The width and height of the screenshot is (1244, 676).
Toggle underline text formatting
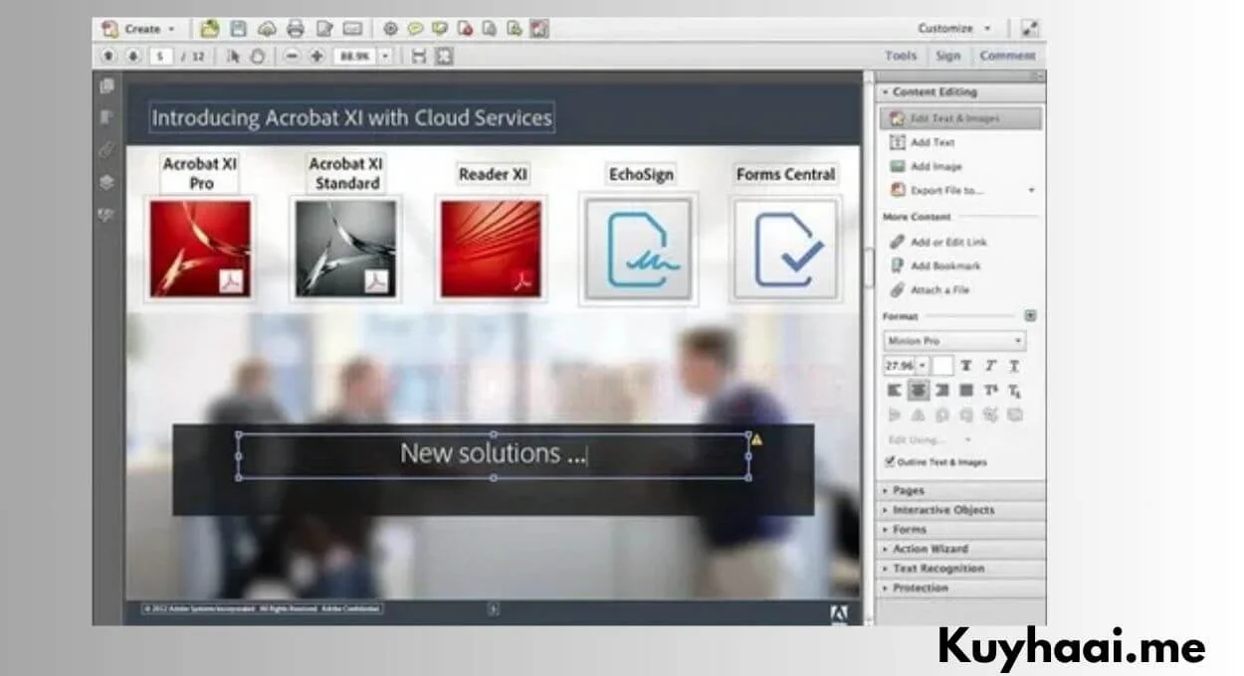click(1014, 366)
